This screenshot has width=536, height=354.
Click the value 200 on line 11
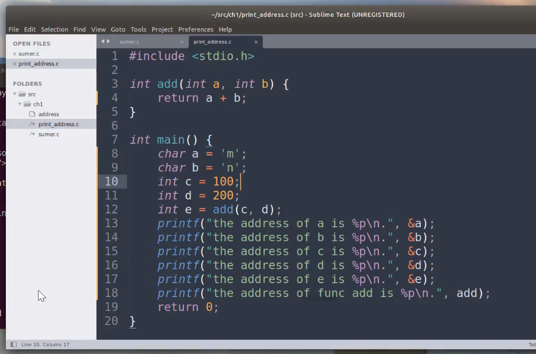[x=223, y=195]
